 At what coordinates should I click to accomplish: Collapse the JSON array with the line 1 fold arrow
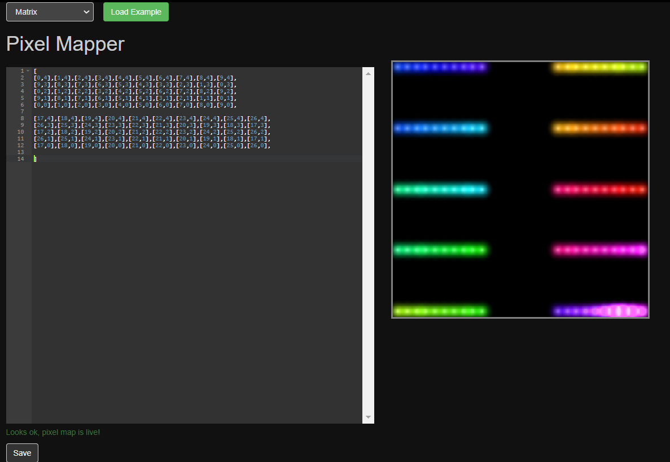click(28, 70)
